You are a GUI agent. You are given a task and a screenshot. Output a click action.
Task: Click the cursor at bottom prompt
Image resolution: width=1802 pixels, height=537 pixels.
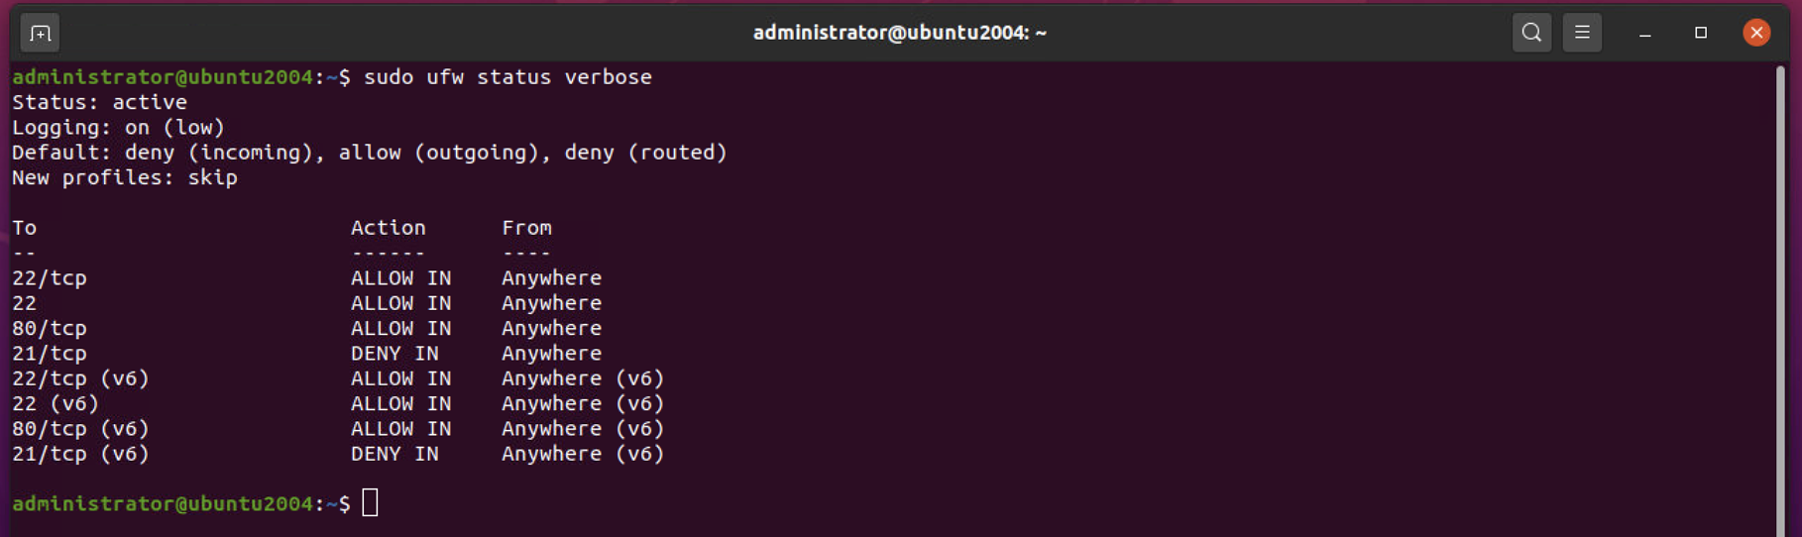(x=370, y=503)
